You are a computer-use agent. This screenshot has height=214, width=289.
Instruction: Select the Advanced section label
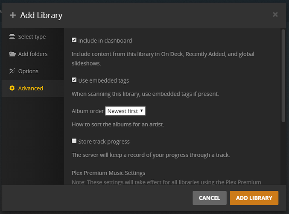click(x=30, y=88)
